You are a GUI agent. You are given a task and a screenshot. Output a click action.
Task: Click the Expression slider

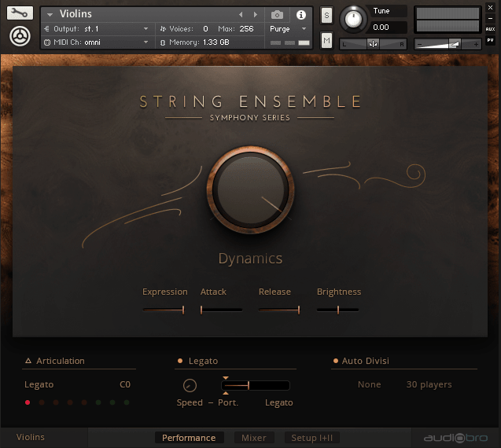point(164,310)
